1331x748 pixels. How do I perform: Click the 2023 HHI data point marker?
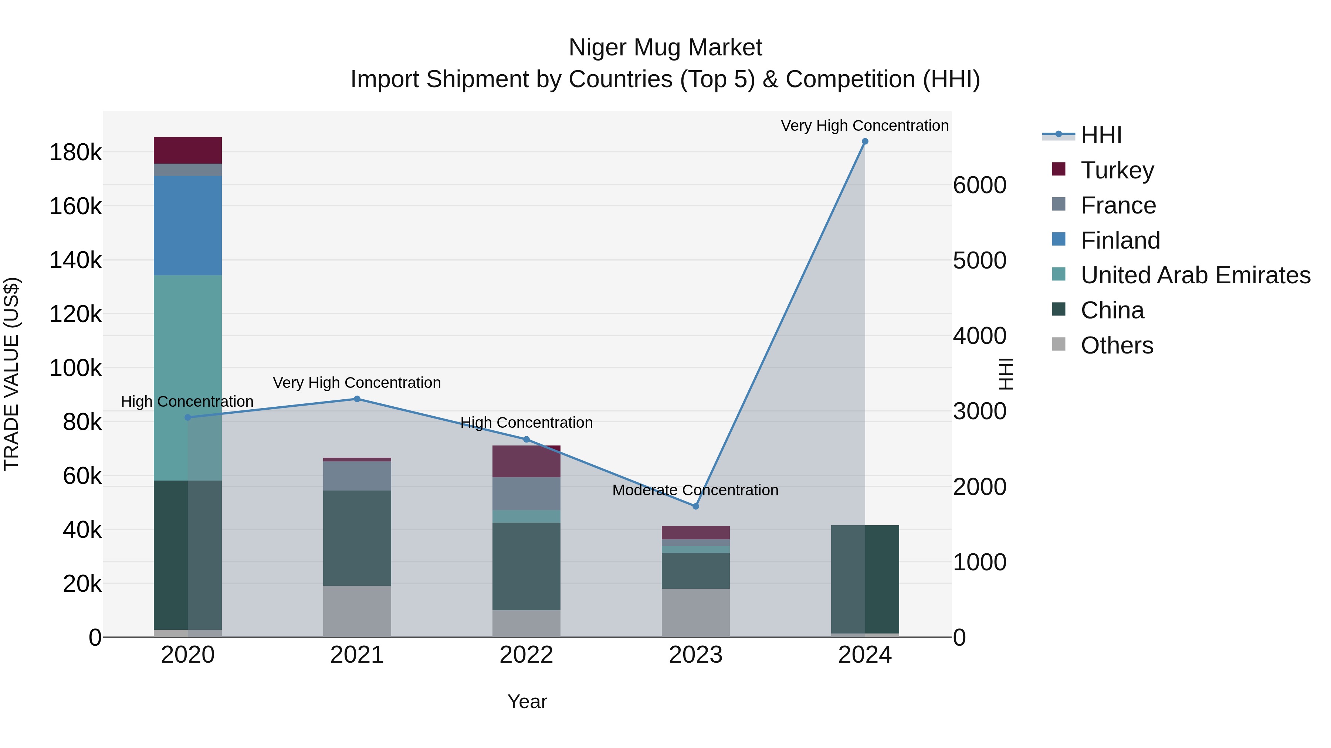695,506
